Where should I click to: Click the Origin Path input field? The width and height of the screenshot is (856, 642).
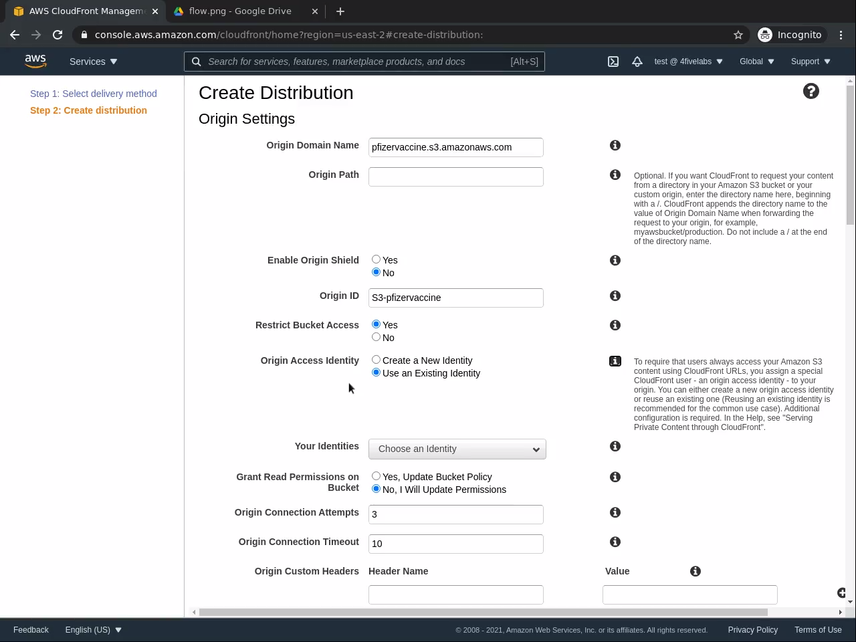pyautogui.click(x=456, y=177)
